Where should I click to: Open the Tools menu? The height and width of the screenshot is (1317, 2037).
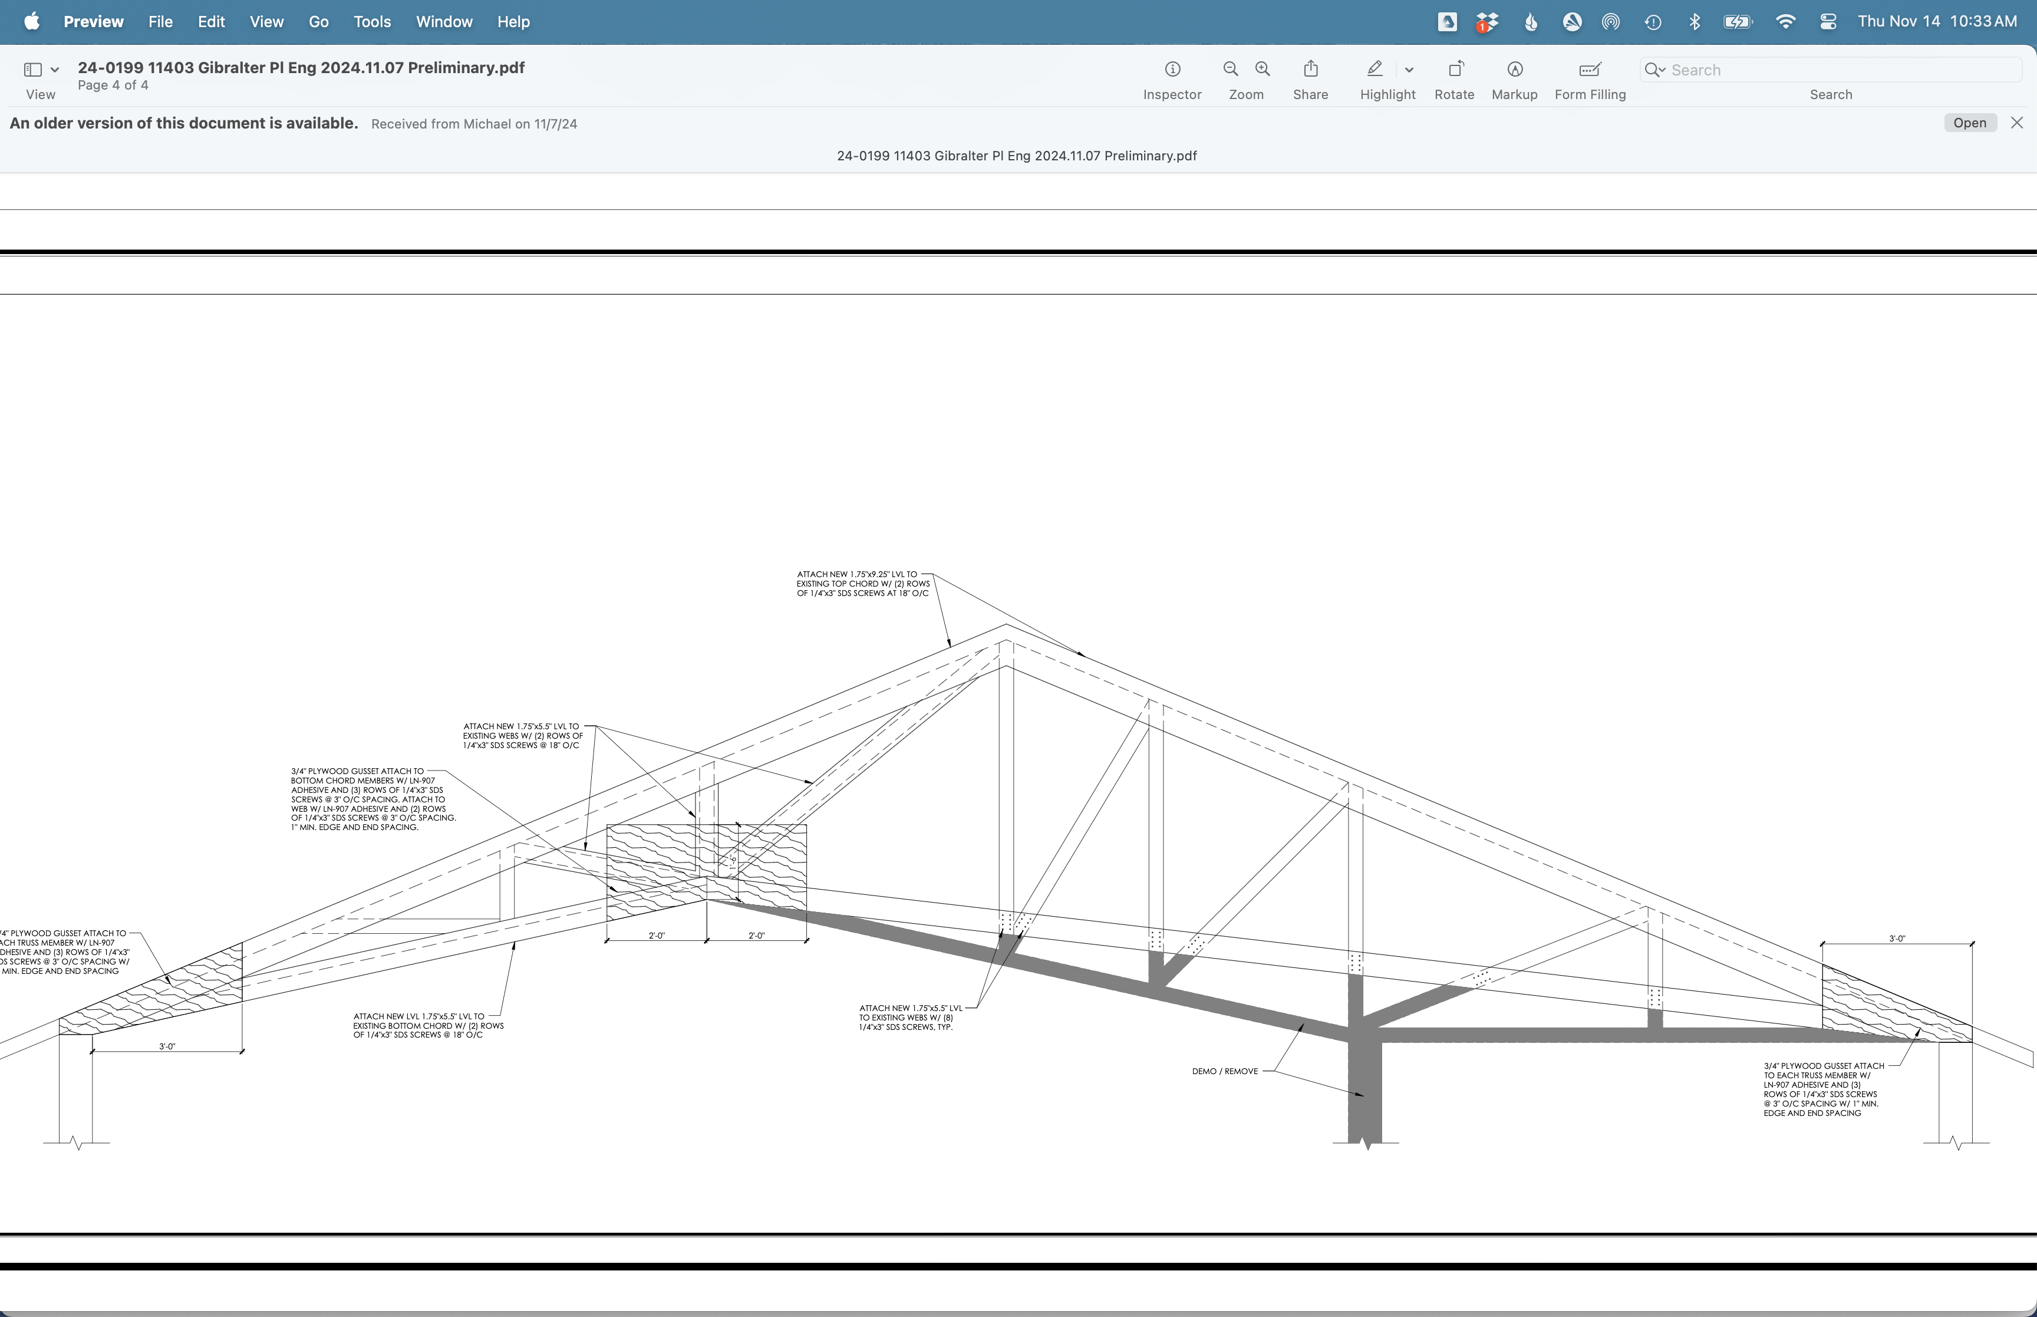(x=372, y=22)
